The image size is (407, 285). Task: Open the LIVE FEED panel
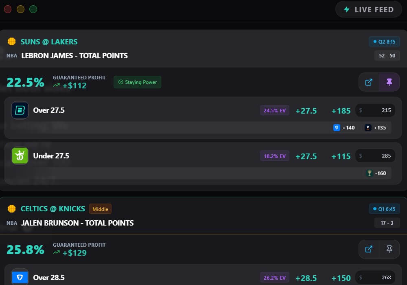coord(368,9)
